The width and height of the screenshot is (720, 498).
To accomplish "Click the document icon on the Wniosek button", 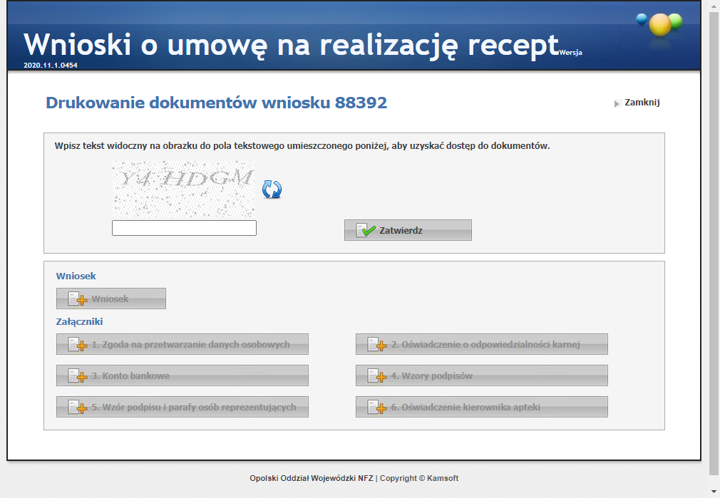I will point(77,299).
